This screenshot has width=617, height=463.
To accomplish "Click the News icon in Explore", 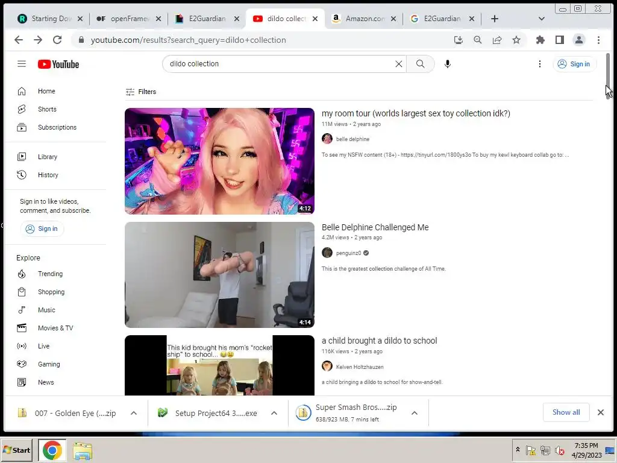I will point(22,382).
